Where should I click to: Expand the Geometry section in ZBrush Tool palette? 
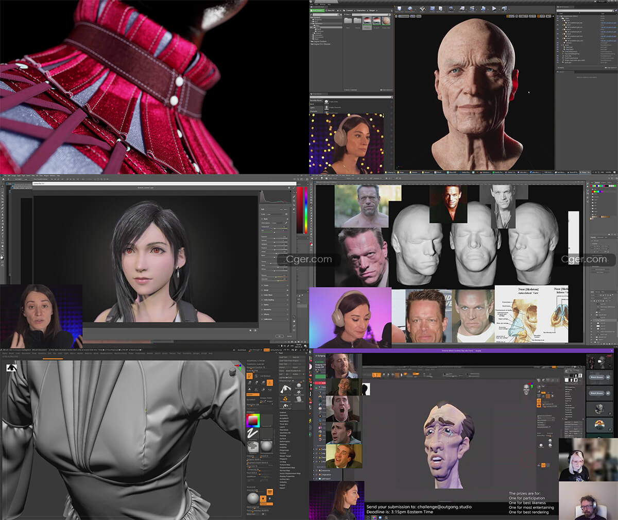tap(284, 415)
